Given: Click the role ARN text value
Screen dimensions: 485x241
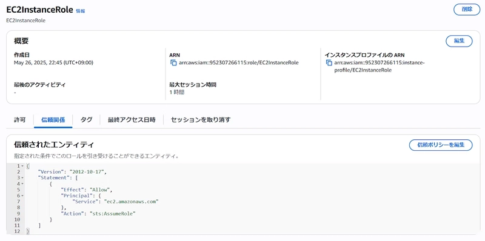Looking at the screenshot, I should point(239,63).
